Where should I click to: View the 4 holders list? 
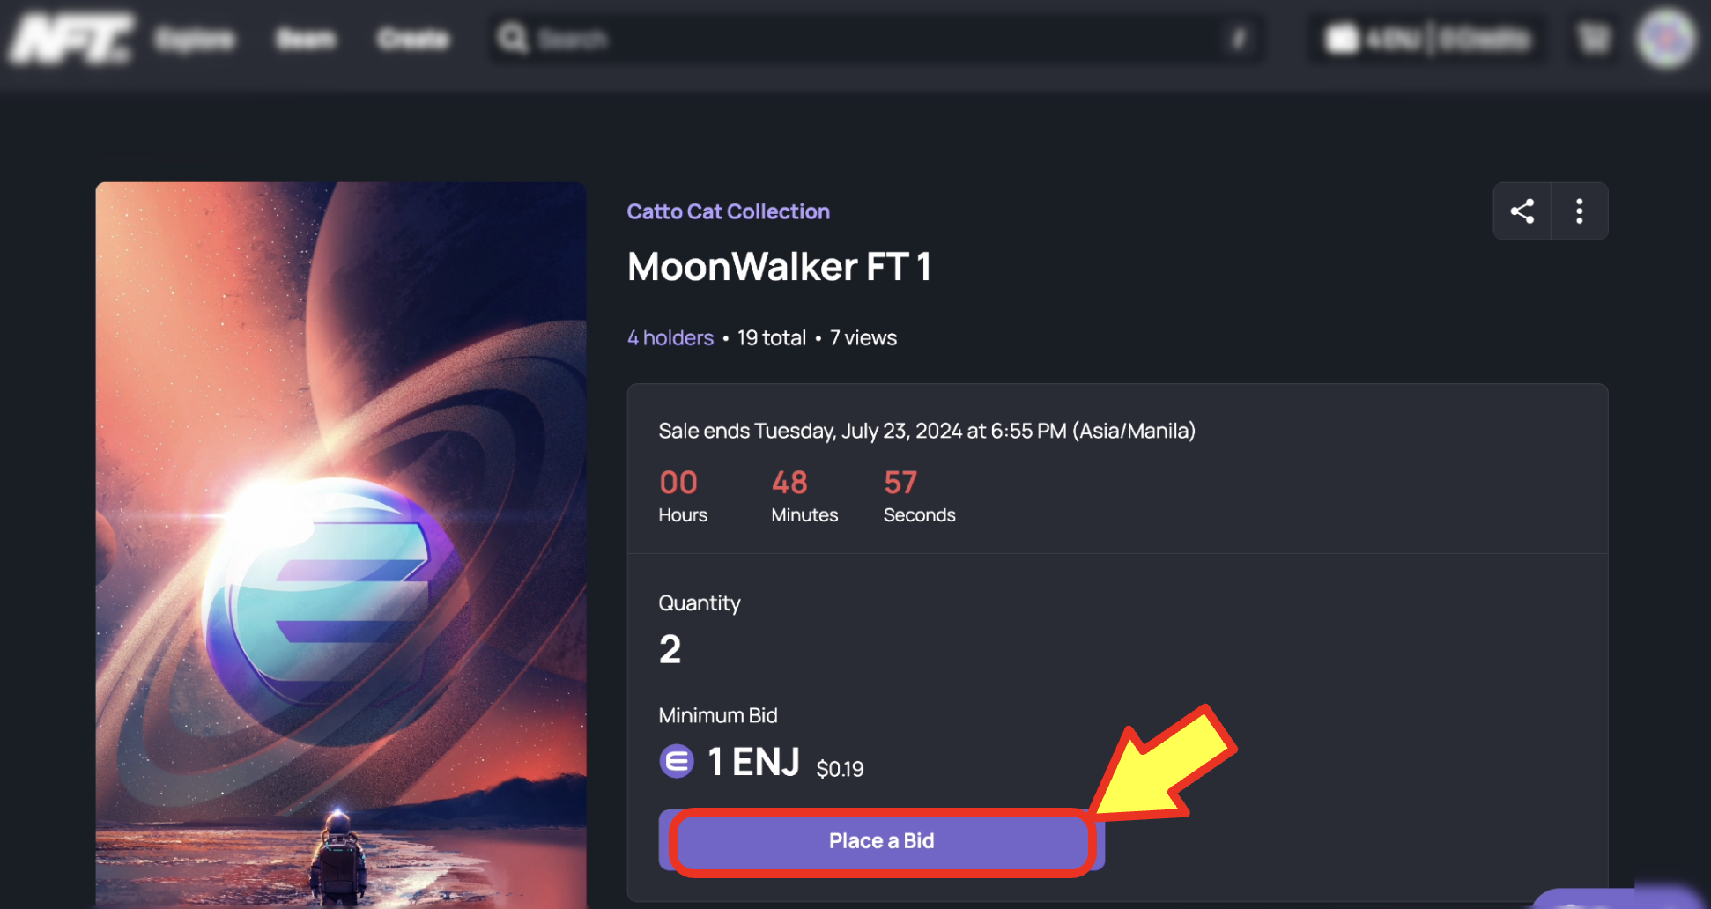point(670,337)
